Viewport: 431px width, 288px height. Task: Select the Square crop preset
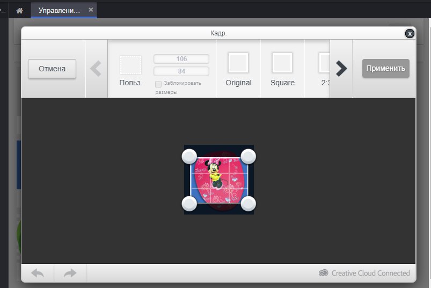pyautogui.click(x=282, y=69)
